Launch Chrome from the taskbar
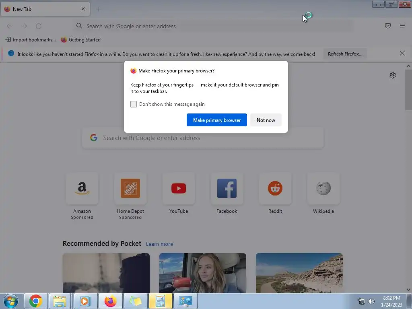Screen dimensions: 412x309 click(36, 301)
